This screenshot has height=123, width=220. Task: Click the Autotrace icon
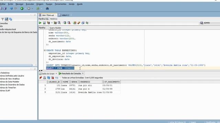pyautogui.click(x=55, y=23)
